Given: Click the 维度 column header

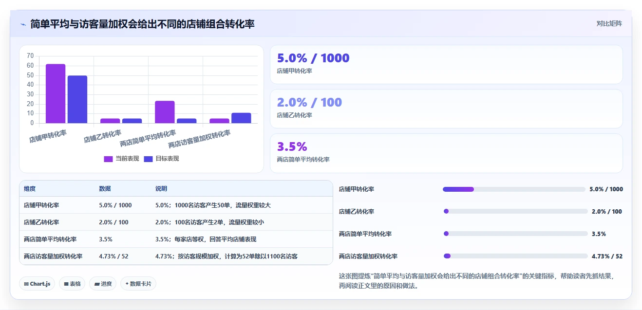Looking at the screenshot, I should click(x=30, y=189).
